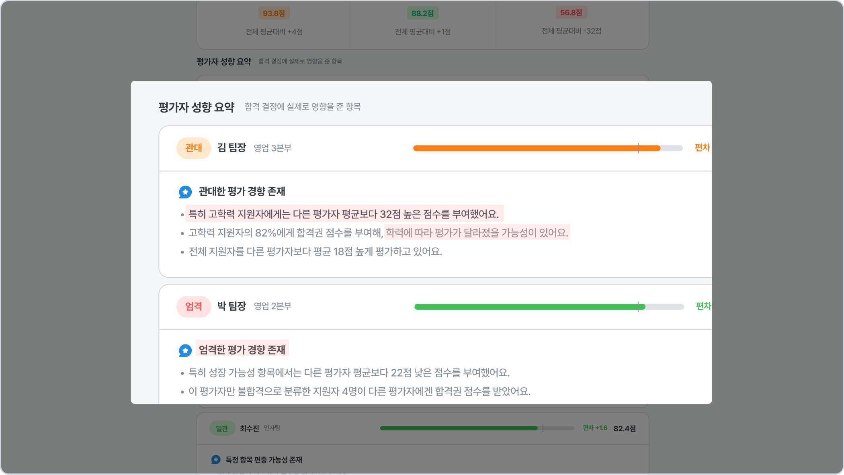
Task: Click the highlighted line about 32점 높은 점수
Action: point(344,214)
